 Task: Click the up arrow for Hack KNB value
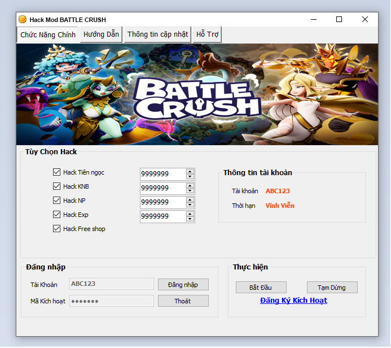[x=190, y=186]
